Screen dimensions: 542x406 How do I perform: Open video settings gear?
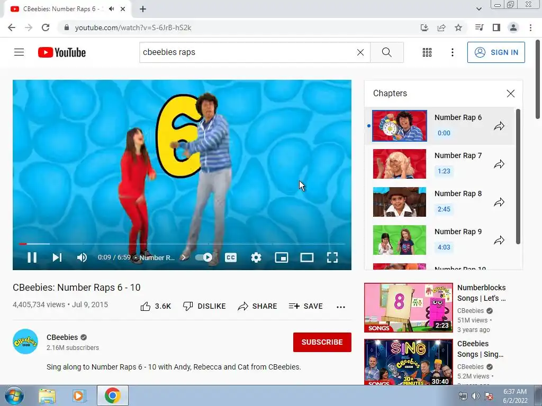pyautogui.click(x=256, y=257)
